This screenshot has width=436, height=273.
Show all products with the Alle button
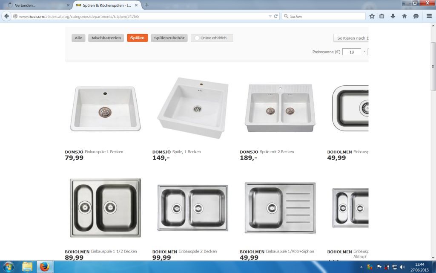78,38
